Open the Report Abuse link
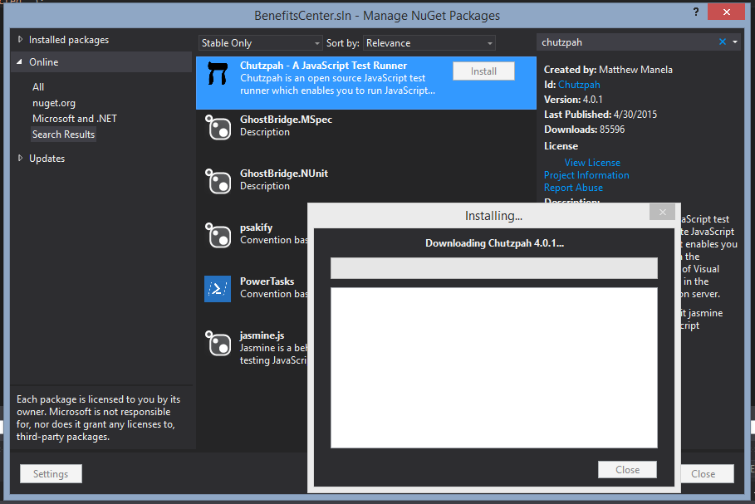The width and height of the screenshot is (755, 504). click(x=573, y=188)
